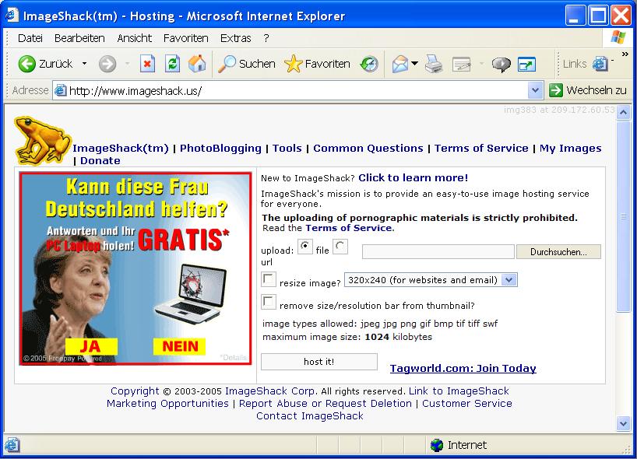637x459 pixels.
Task: Select the url upload radio button
Action: pos(340,247)
